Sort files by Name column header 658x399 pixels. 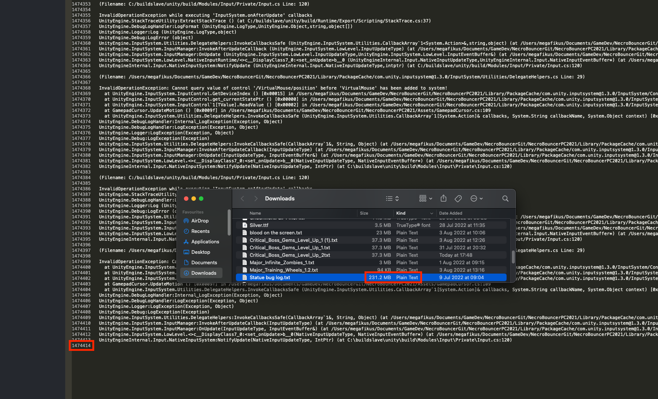click(255, 213)
